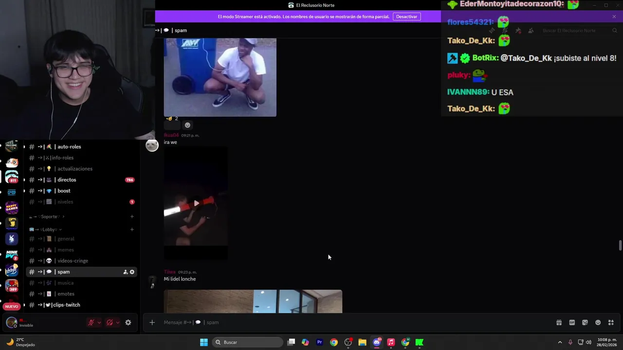
Task: Open the yellow trash-can server icon
Action: pos(12,223)
